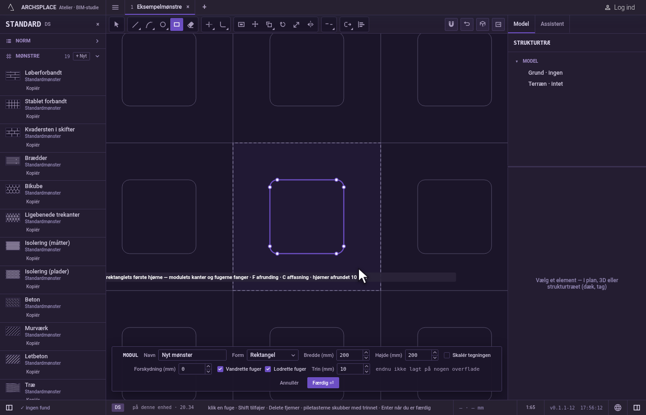
Task: Select the arc drawing tool
Action: point(149,24)
